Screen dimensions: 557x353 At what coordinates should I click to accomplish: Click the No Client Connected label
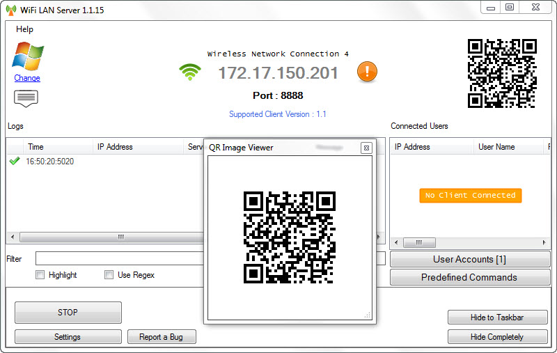pyautogui.click(x=471, y=196)
